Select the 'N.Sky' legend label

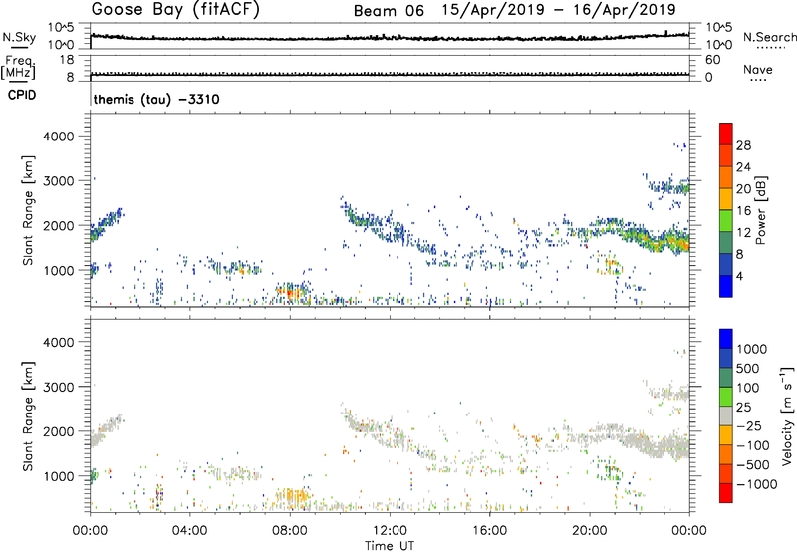click(x=19, y=37)
